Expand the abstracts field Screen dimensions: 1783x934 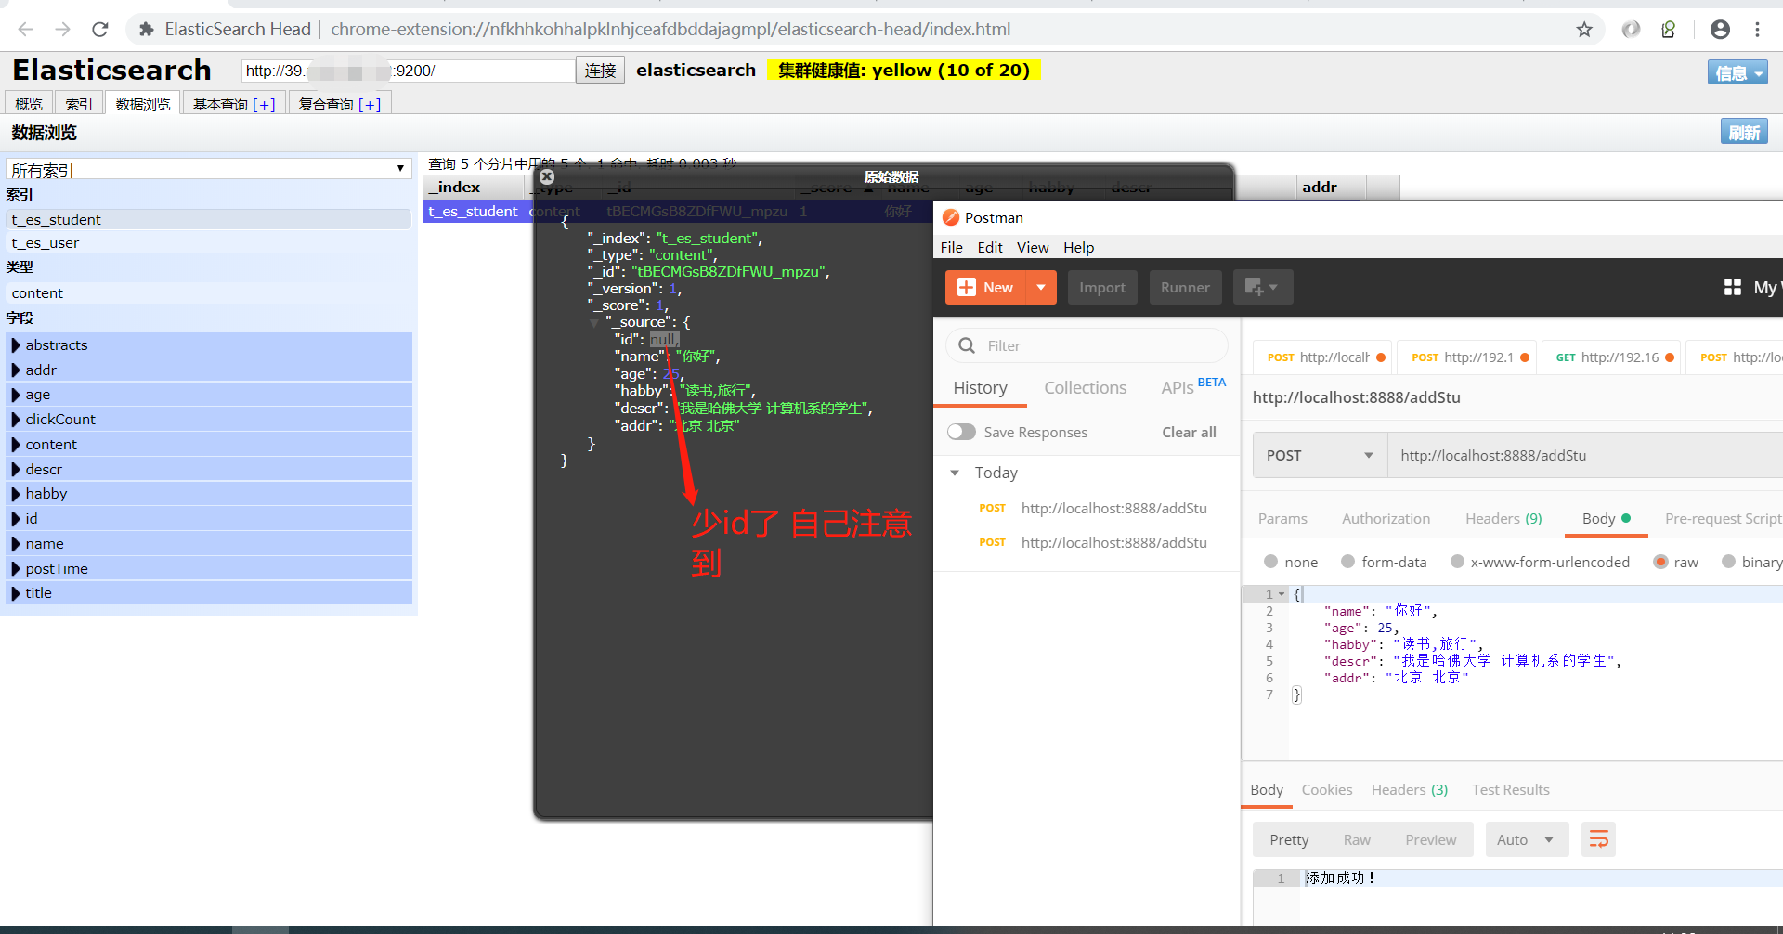pos(16,345)
